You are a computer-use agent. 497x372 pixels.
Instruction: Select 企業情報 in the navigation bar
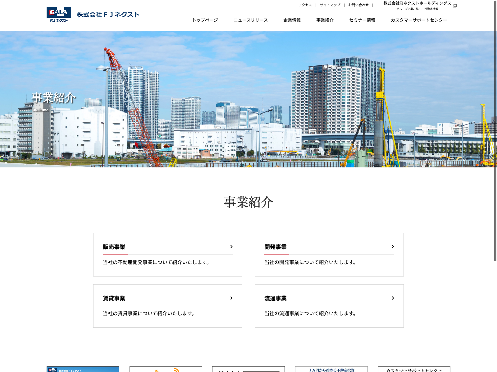click(292, 20)
